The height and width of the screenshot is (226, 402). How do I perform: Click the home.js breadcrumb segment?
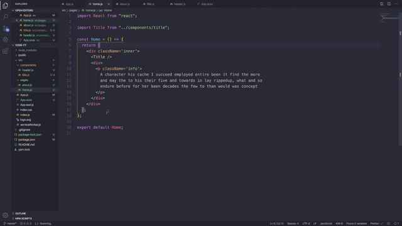pos(89,11)
